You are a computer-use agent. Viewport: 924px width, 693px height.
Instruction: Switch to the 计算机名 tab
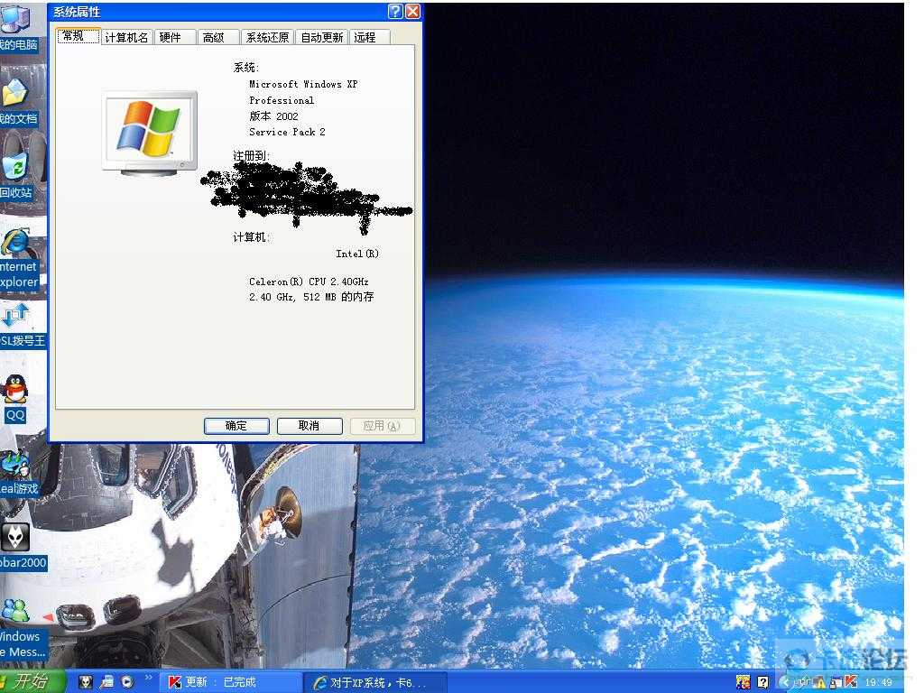126,37
